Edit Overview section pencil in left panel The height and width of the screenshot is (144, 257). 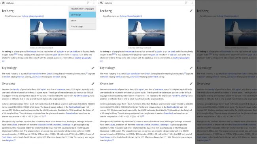click(x=93, y=84)
